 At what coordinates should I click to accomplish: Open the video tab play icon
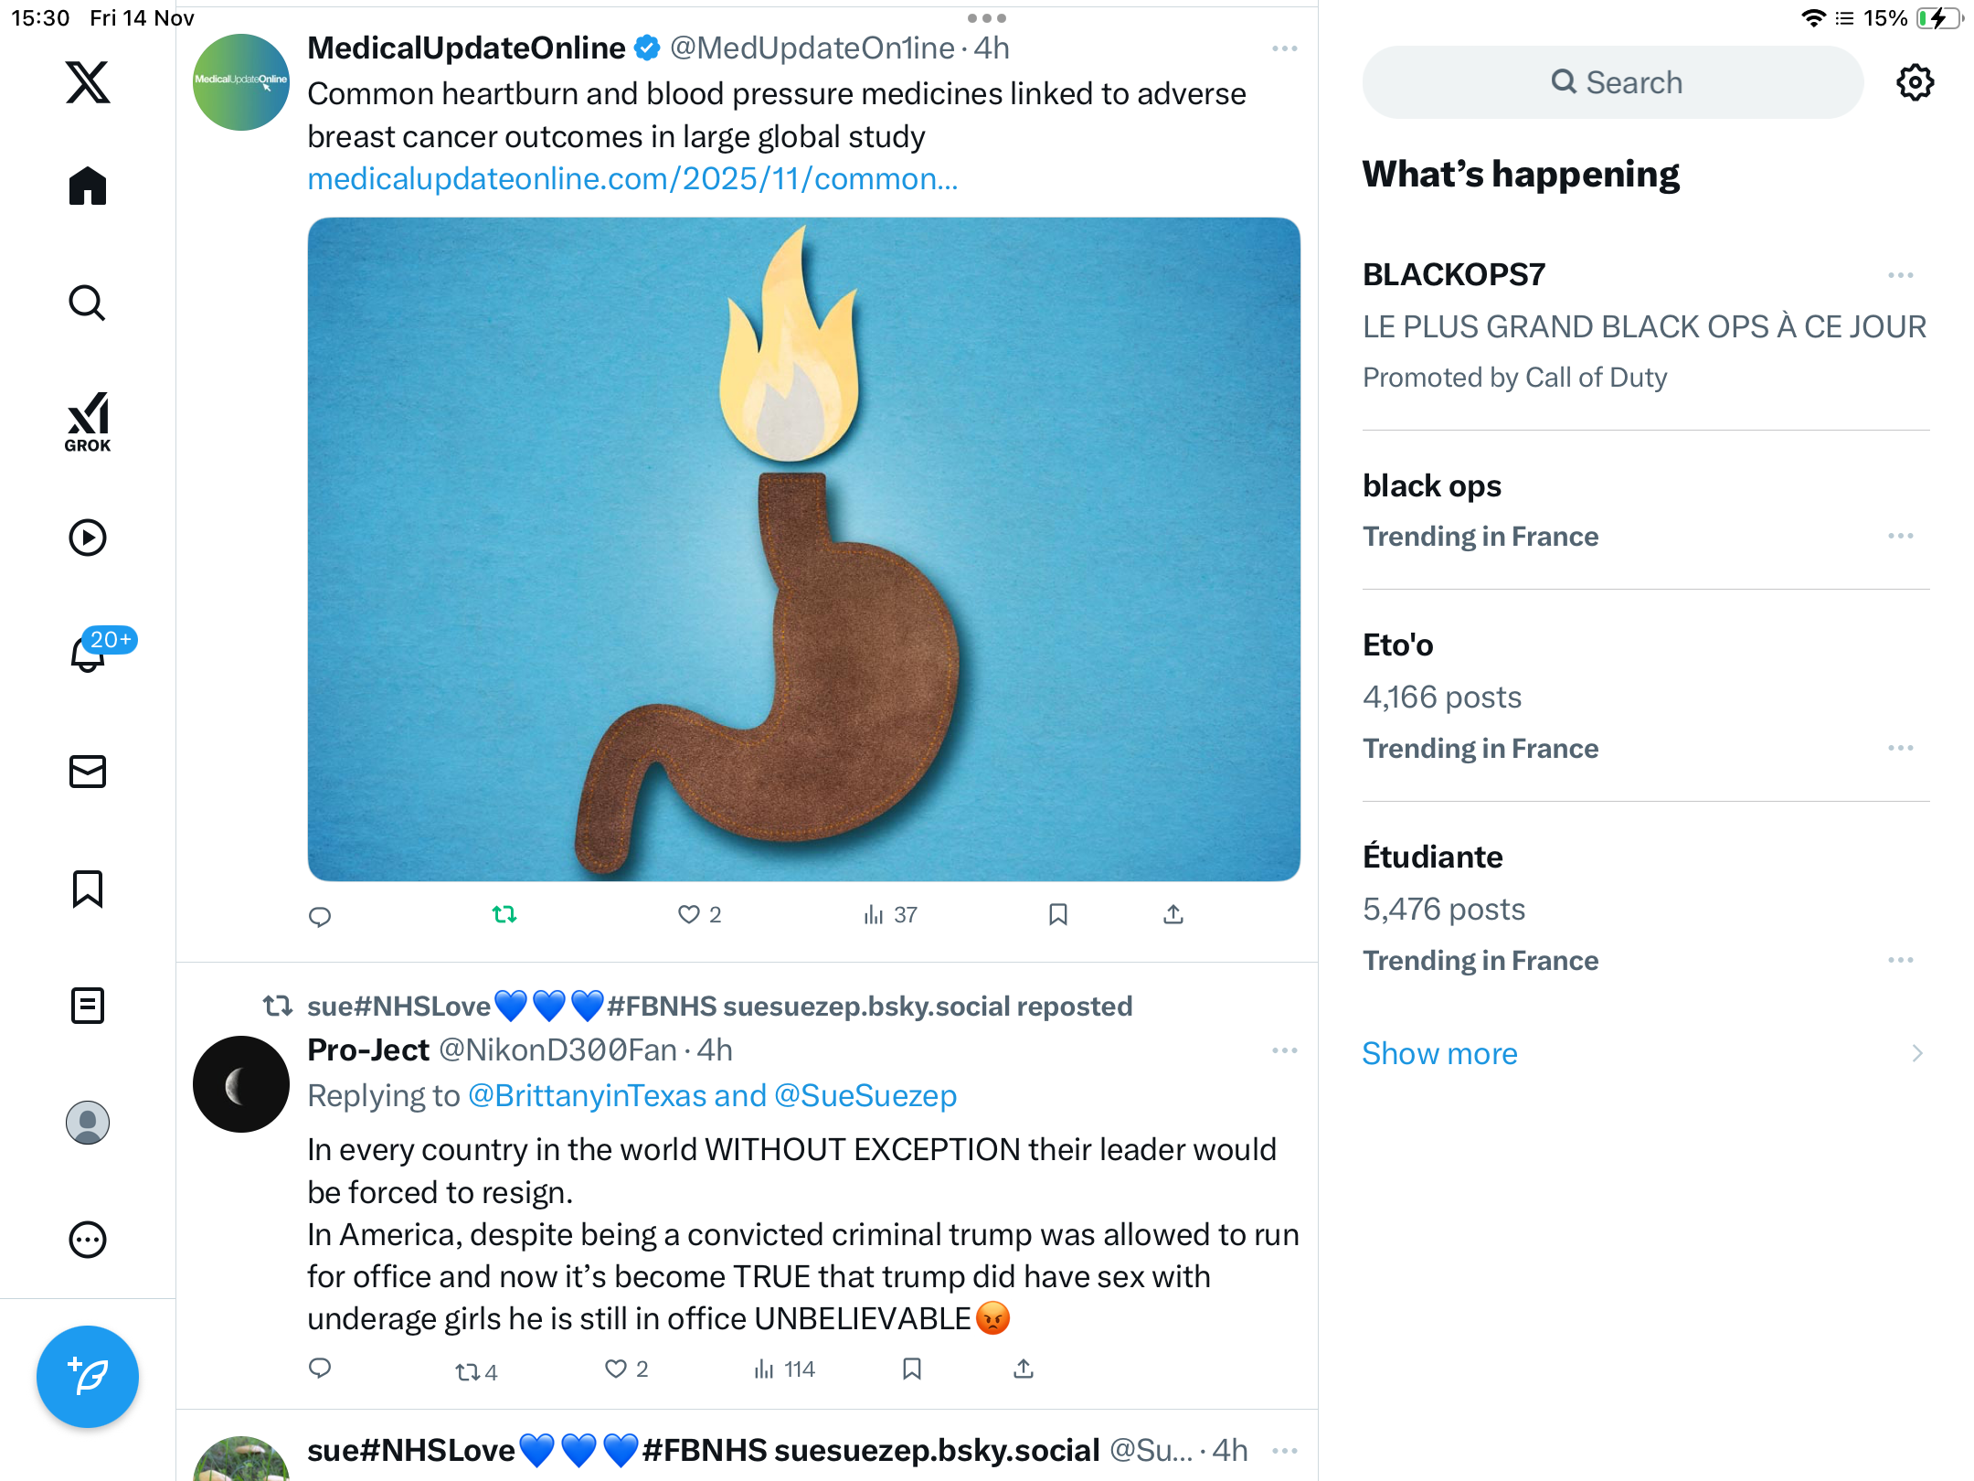click(x=88, y=538)
